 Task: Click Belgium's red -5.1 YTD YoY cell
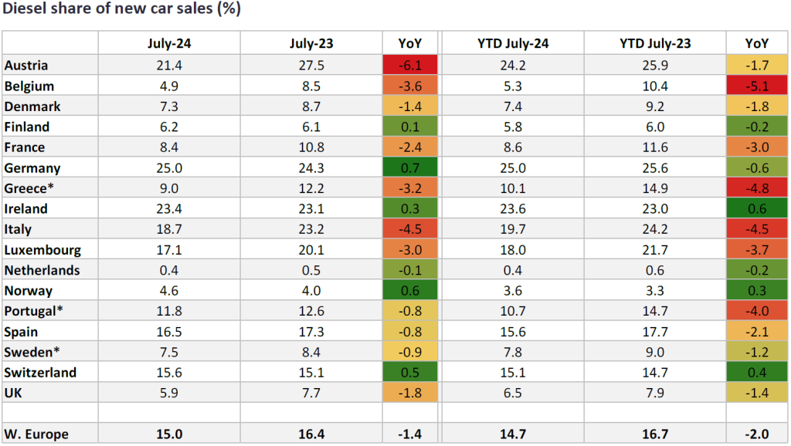coord(756,86)
